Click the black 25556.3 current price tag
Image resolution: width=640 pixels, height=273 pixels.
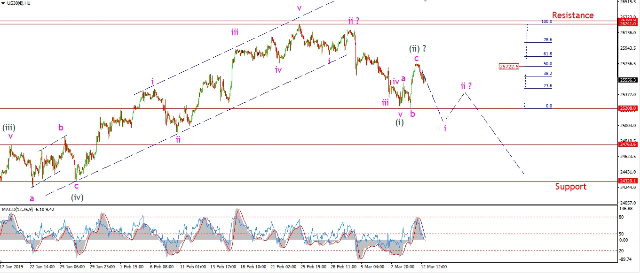pos(628,80)
